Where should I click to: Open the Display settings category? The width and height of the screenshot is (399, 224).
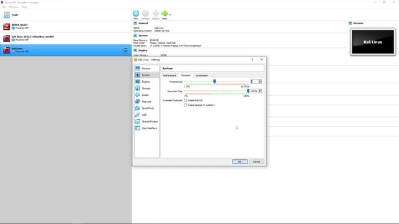(147, 82)
